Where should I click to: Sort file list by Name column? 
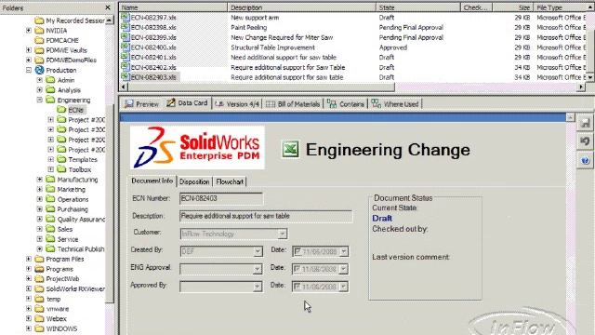click(173, 7)
